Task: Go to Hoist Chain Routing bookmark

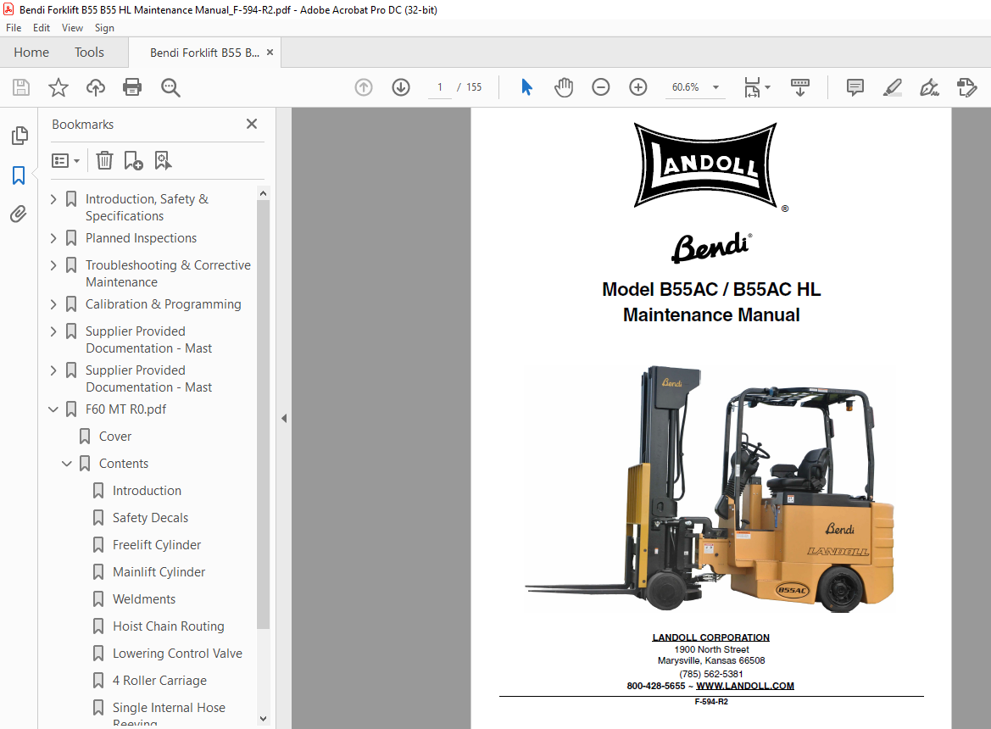Action: click(x=168, y=626)
